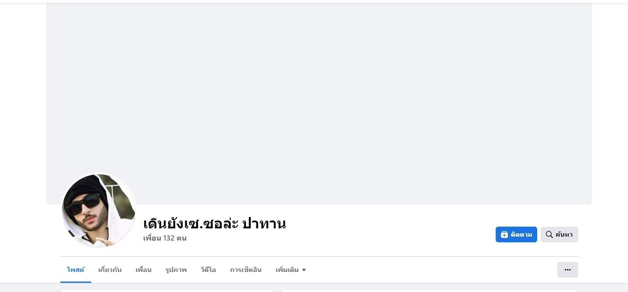Click the empty gray cover photo area
Viewport: 628px width, 292px height.
coord(319,104)
